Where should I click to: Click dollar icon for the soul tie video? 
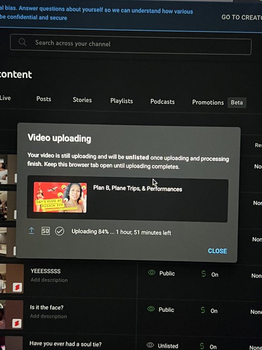point(202,346)
